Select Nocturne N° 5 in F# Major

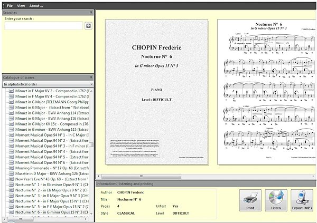click(52, 207)
